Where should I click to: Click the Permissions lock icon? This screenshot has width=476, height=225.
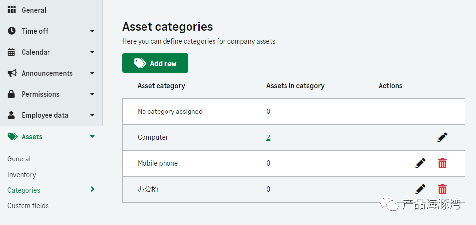point(12,94)
